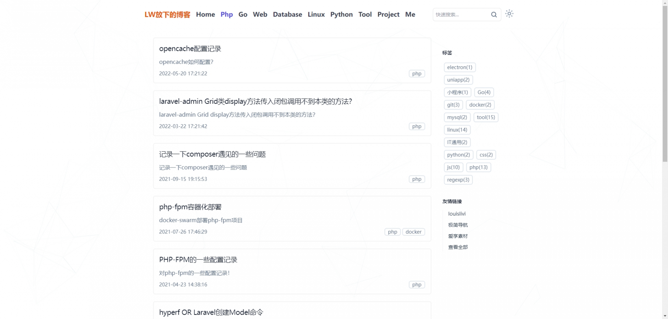Open the Go category in navigation
This screenshot has width=668, height=319.
(x=243, y=14)
